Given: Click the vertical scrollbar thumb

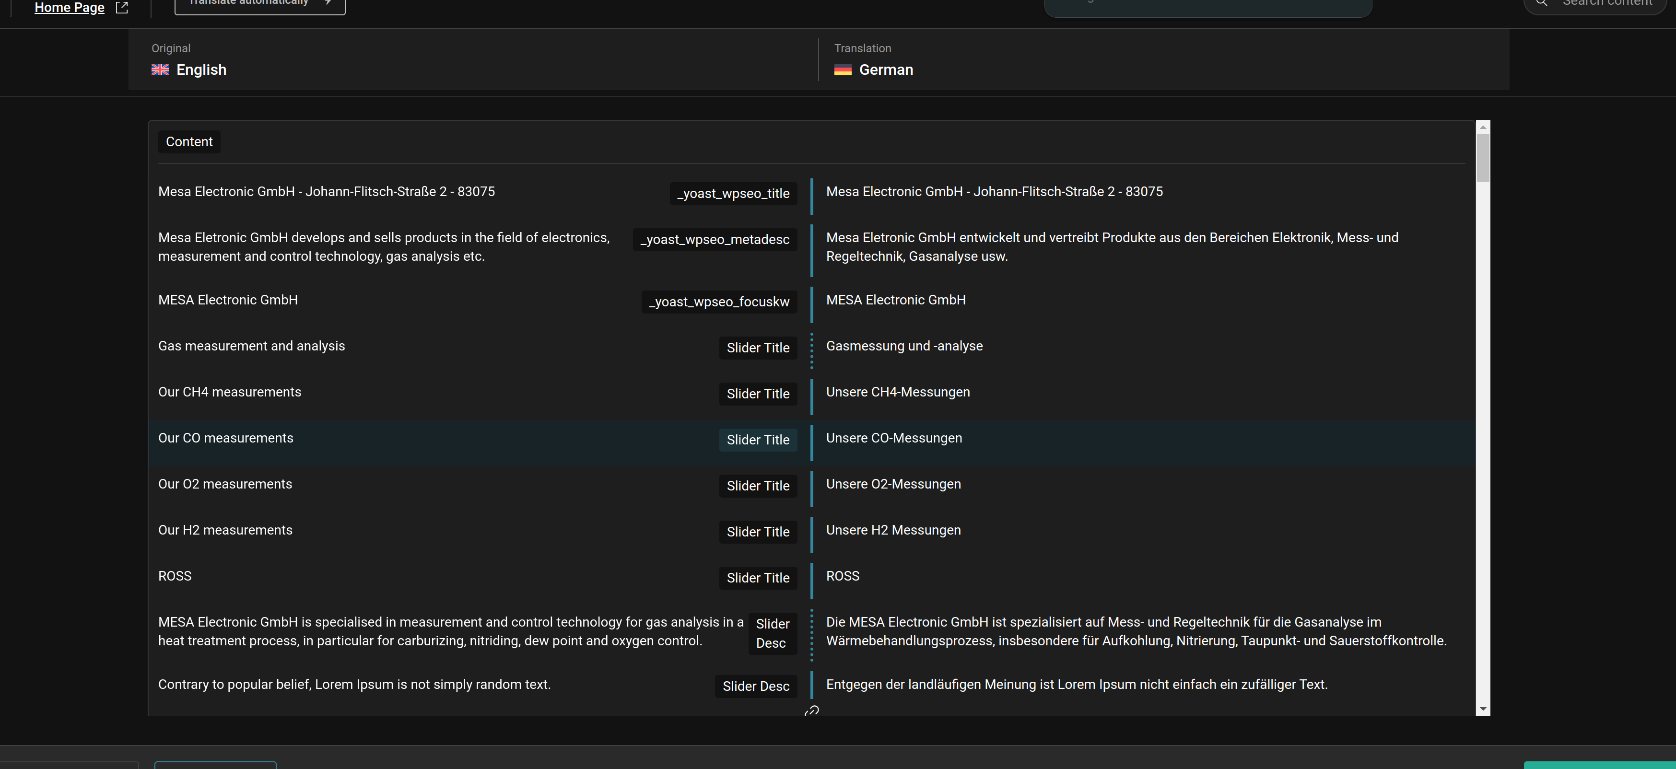Looking at the screenshot, I should [x=1483, y=157].
